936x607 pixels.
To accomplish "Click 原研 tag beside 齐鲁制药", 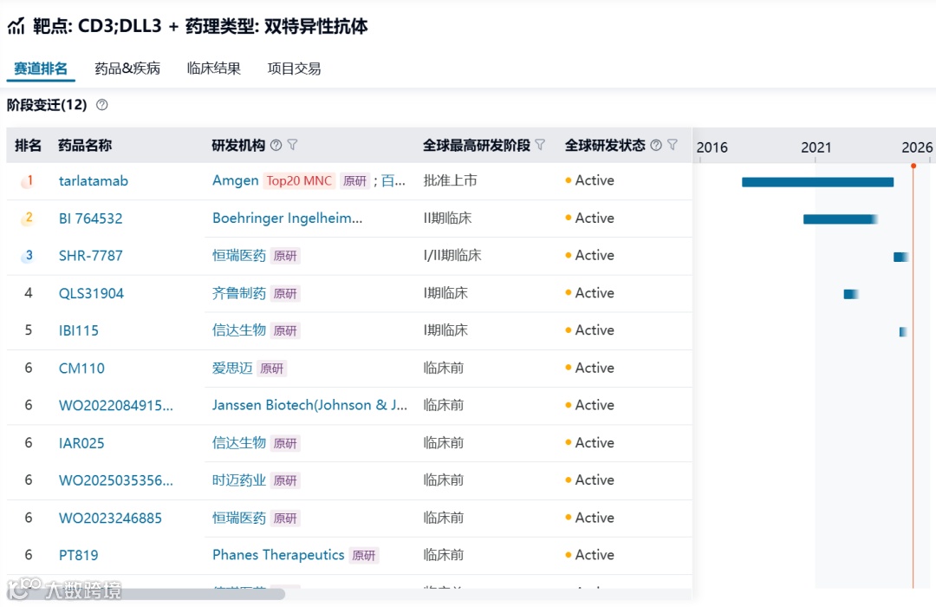I will [x=285, y=293].
